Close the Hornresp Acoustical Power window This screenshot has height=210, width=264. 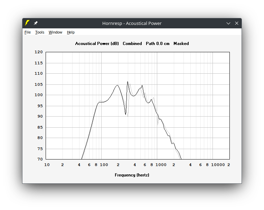(237, 23)
